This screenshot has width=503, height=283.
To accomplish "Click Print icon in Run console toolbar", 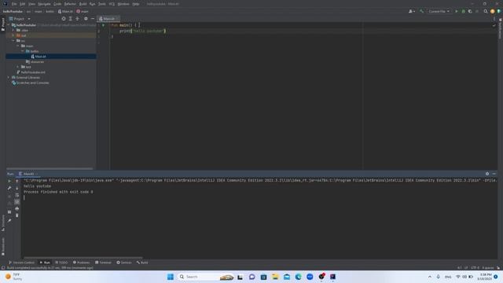I will [17, 208].
